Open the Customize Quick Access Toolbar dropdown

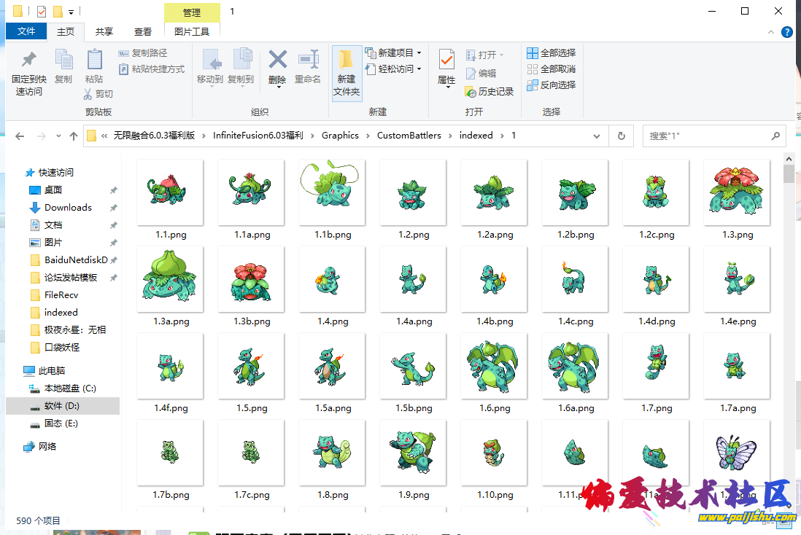coord(71,11)
